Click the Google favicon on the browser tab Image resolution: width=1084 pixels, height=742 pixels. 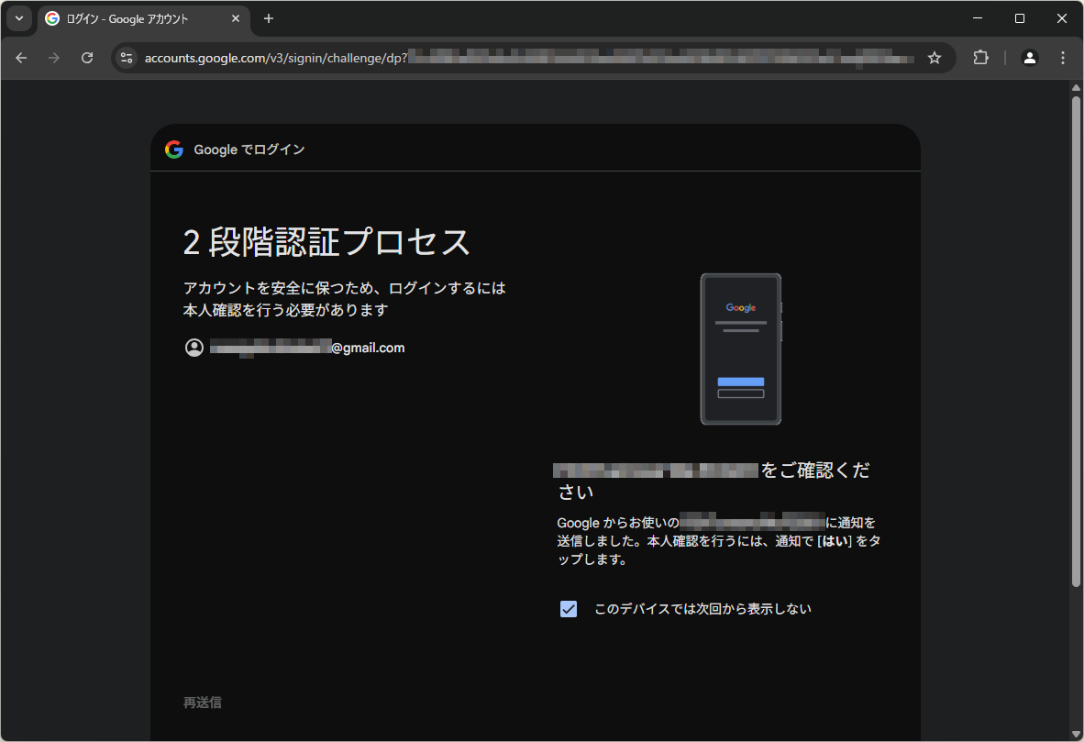click(51, 18)
